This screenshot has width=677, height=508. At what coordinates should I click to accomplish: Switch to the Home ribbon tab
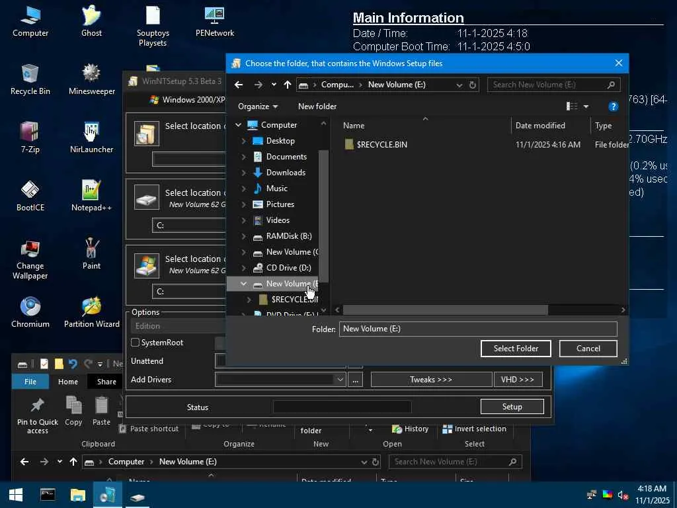click(68, 382)
